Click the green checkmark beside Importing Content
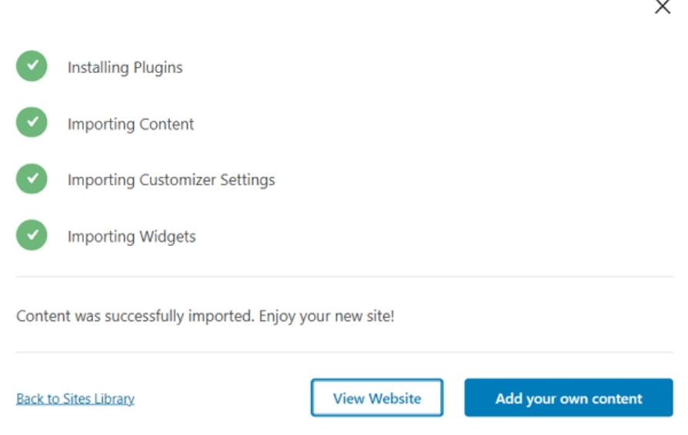 coord(32,122)
